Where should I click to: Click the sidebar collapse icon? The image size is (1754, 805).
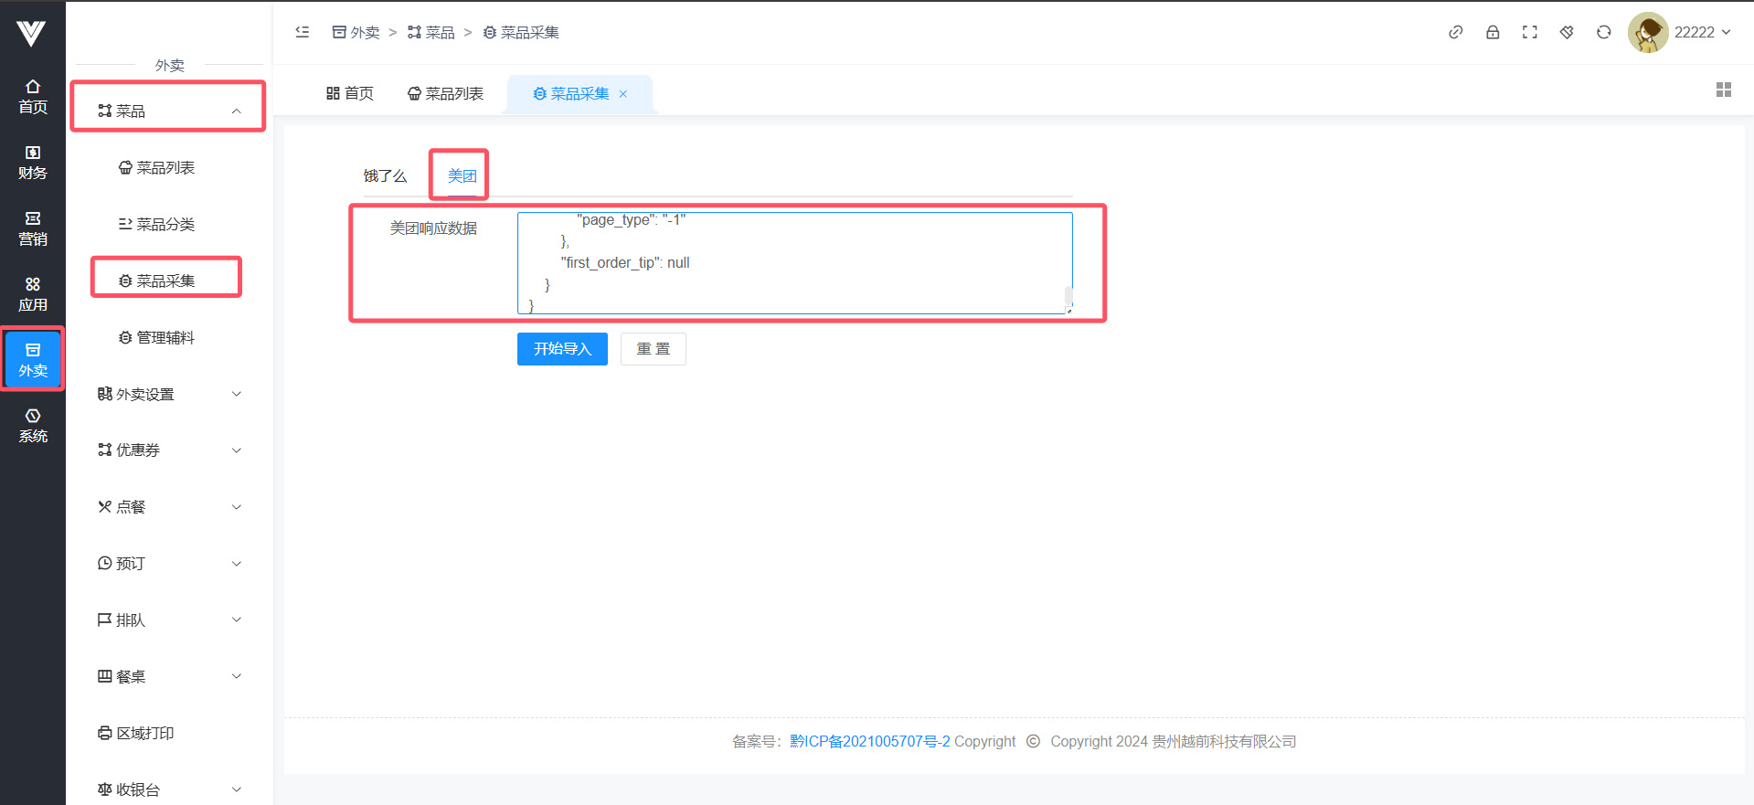tap(303, 32)
